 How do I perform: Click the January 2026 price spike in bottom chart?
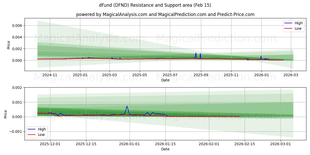pyautogui.click(x=127, y=106)
